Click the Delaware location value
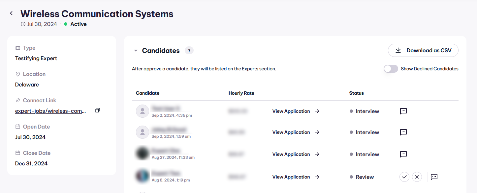This screenshot has width=477, height=193. [27, 84]
